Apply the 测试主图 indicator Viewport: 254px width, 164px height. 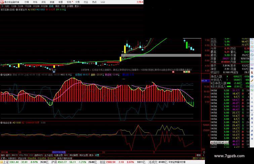click(84, 155)
